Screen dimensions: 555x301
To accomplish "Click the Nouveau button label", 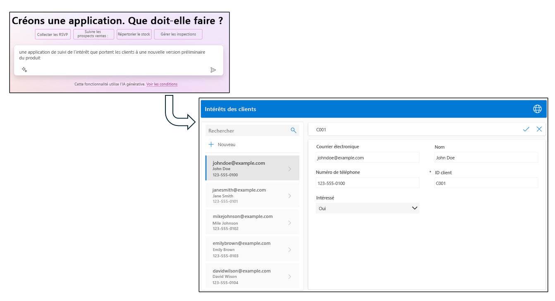I will point(227,145).
